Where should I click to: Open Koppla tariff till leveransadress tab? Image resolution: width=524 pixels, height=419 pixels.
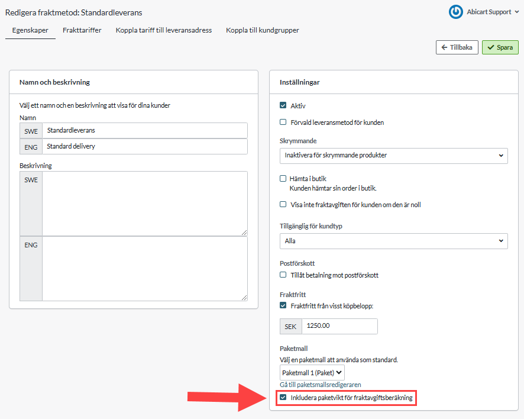click(164, 30)
